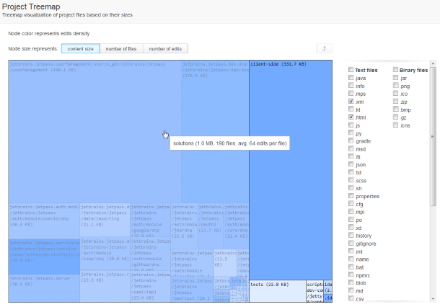440x307 pixels.
Task: Click the filter list scrollbar up arrow
Action: (x=432, y=63)
